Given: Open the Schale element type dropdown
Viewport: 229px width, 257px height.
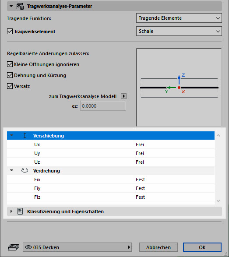Looking at the screenshot, I should point(179,31).
